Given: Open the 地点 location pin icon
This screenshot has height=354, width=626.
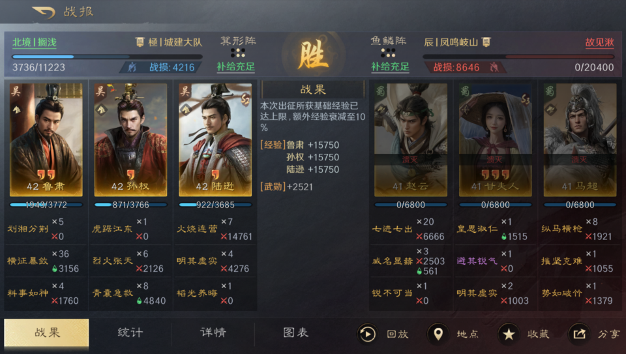Looking at the screenshot, I should [x=438, y=334].
